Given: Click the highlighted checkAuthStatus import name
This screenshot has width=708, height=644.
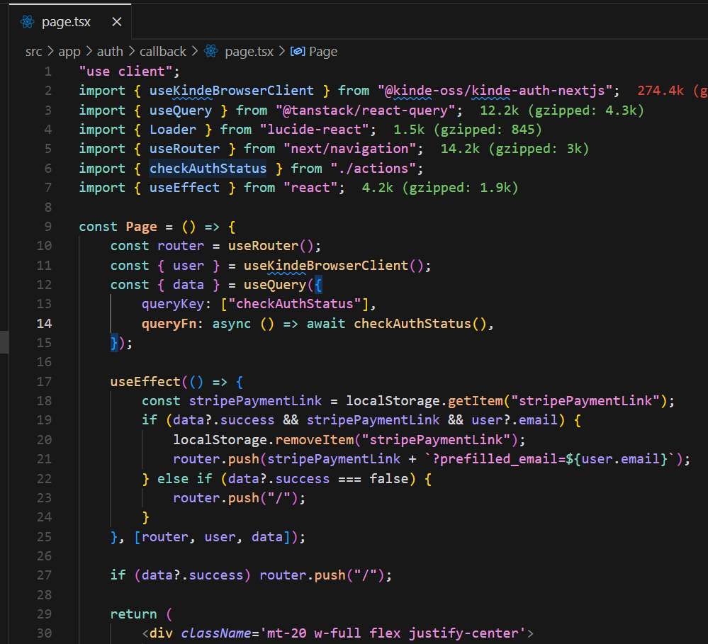Looking at the screenshot, I should [x=208, y=169].
